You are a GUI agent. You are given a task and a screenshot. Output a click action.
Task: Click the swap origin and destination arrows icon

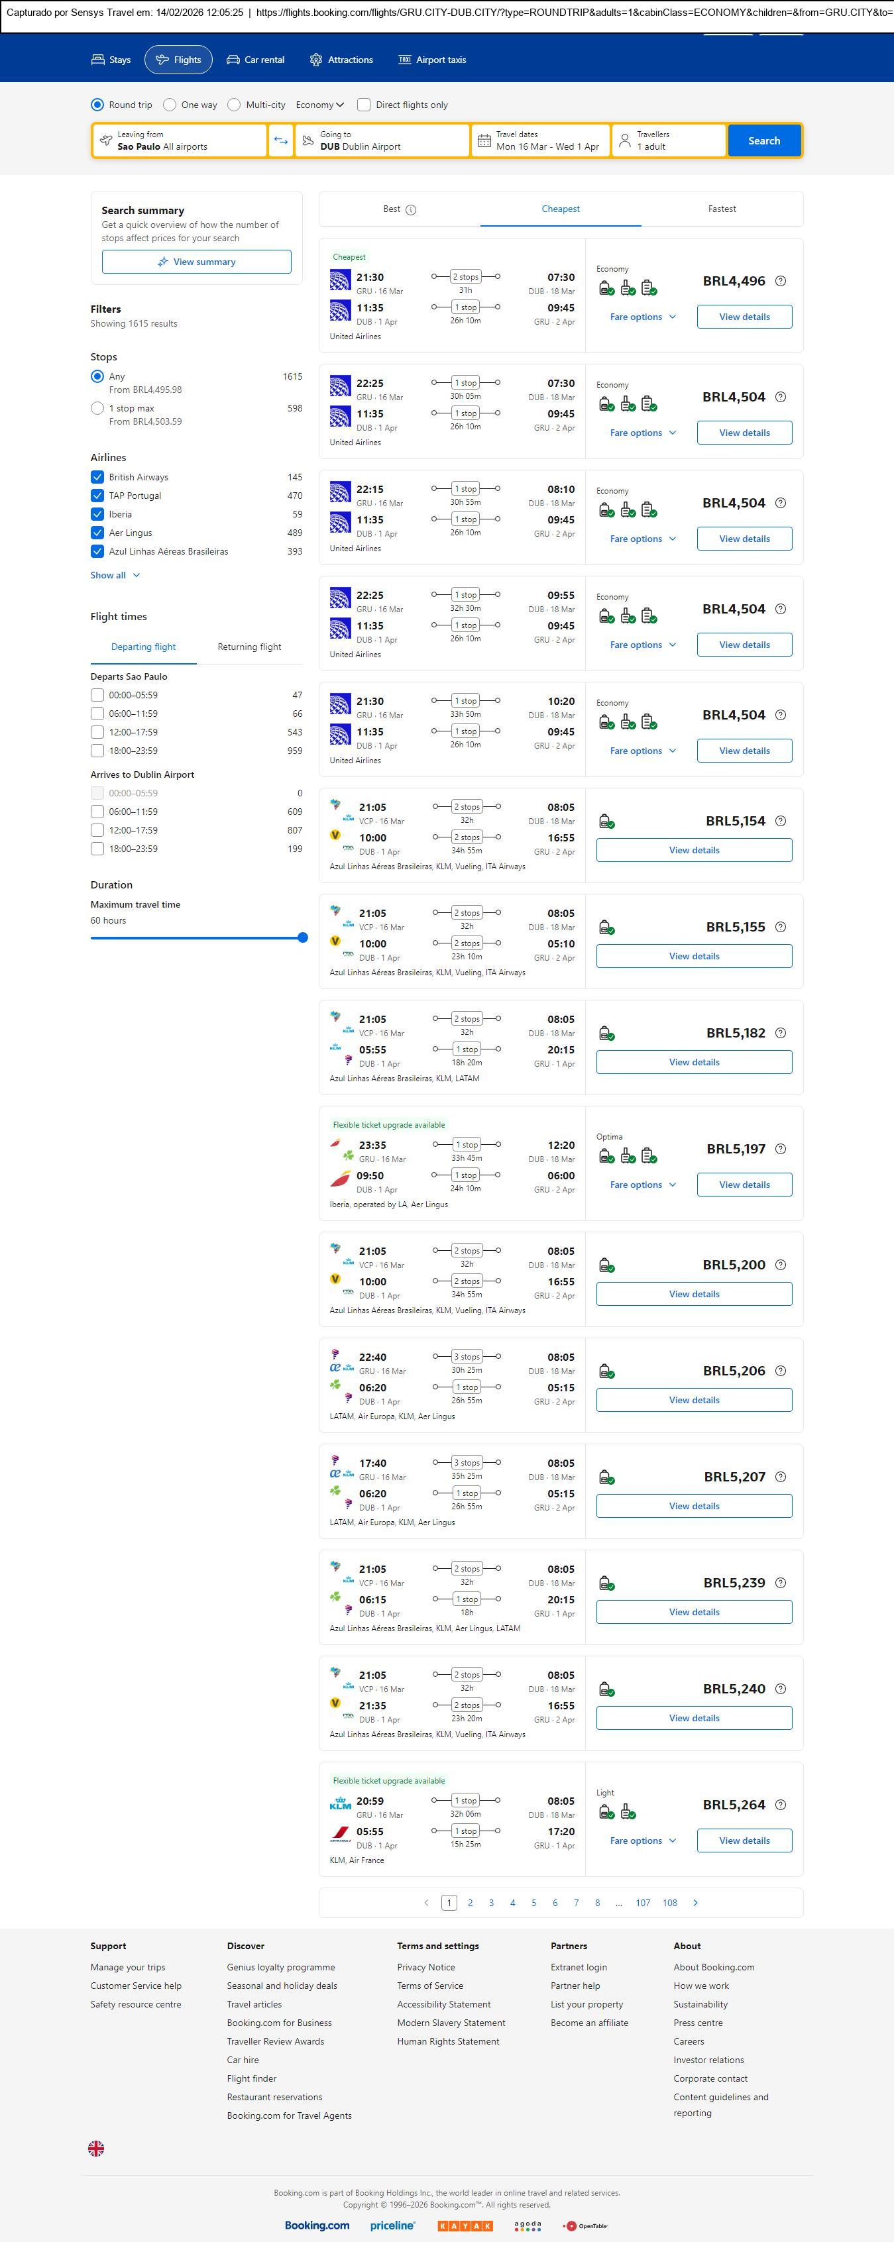(280, 141)
